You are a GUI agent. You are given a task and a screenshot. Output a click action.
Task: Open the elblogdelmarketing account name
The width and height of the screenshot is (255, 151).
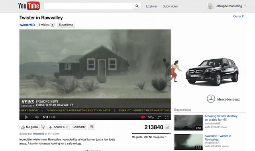[x=229, y=6]
